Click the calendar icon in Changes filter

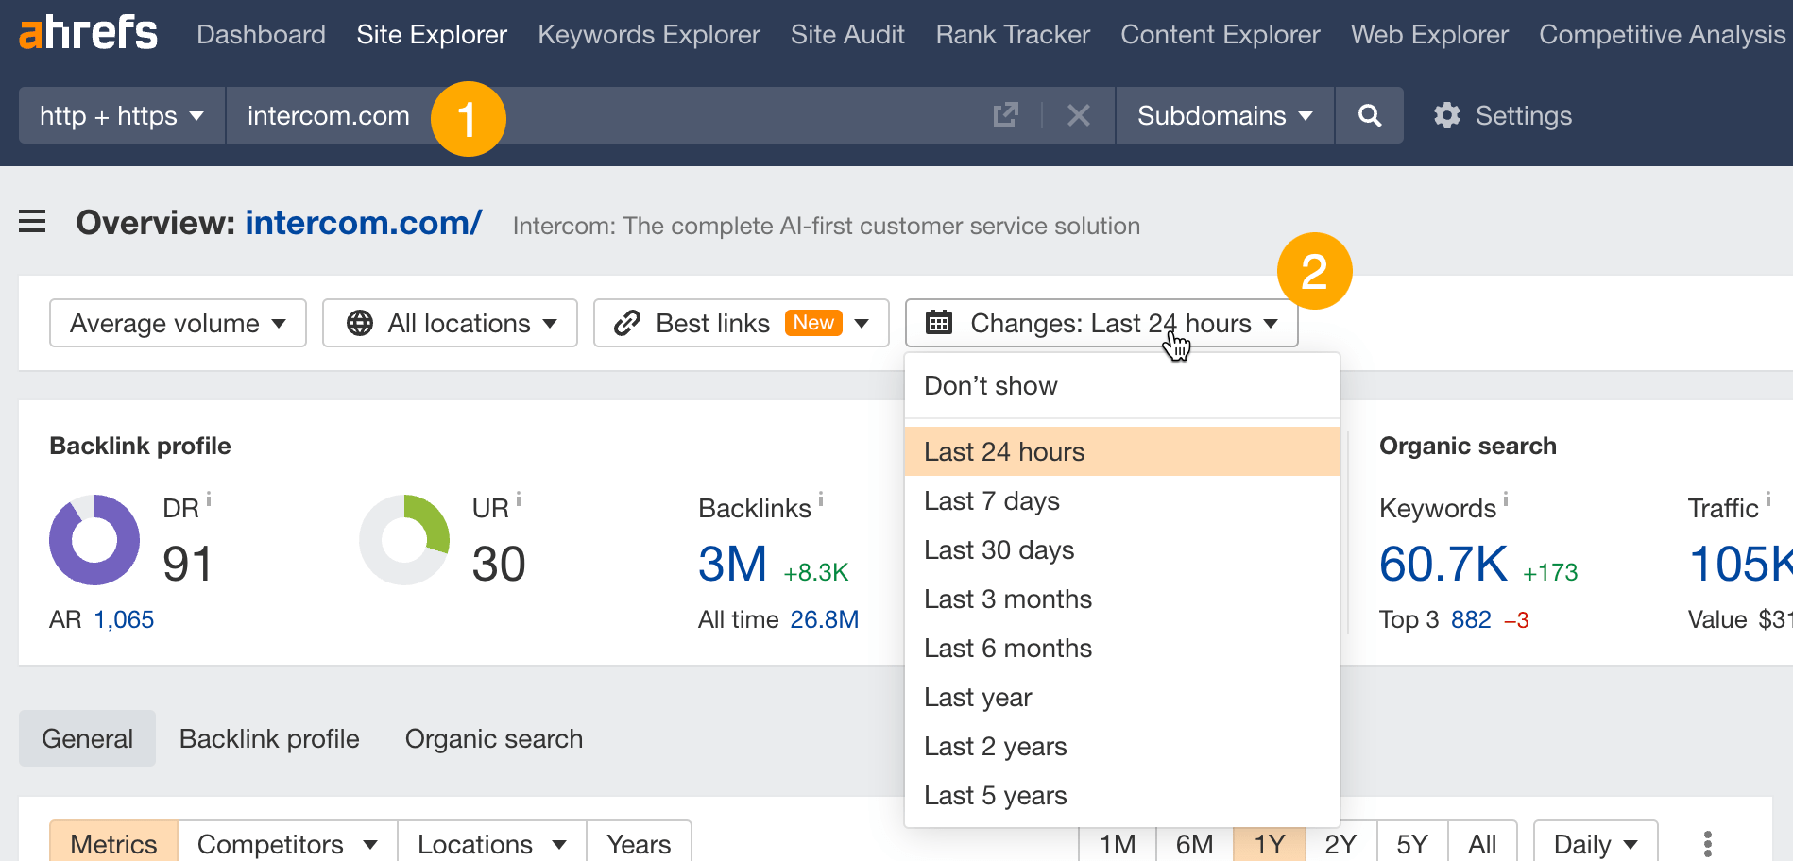click(x=938, y=323)
